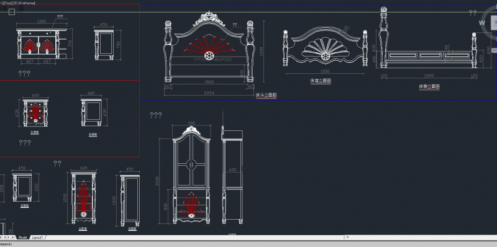Jump to last layout tab arrow
This screenshot has height=247, width=497.
(13, 237)
